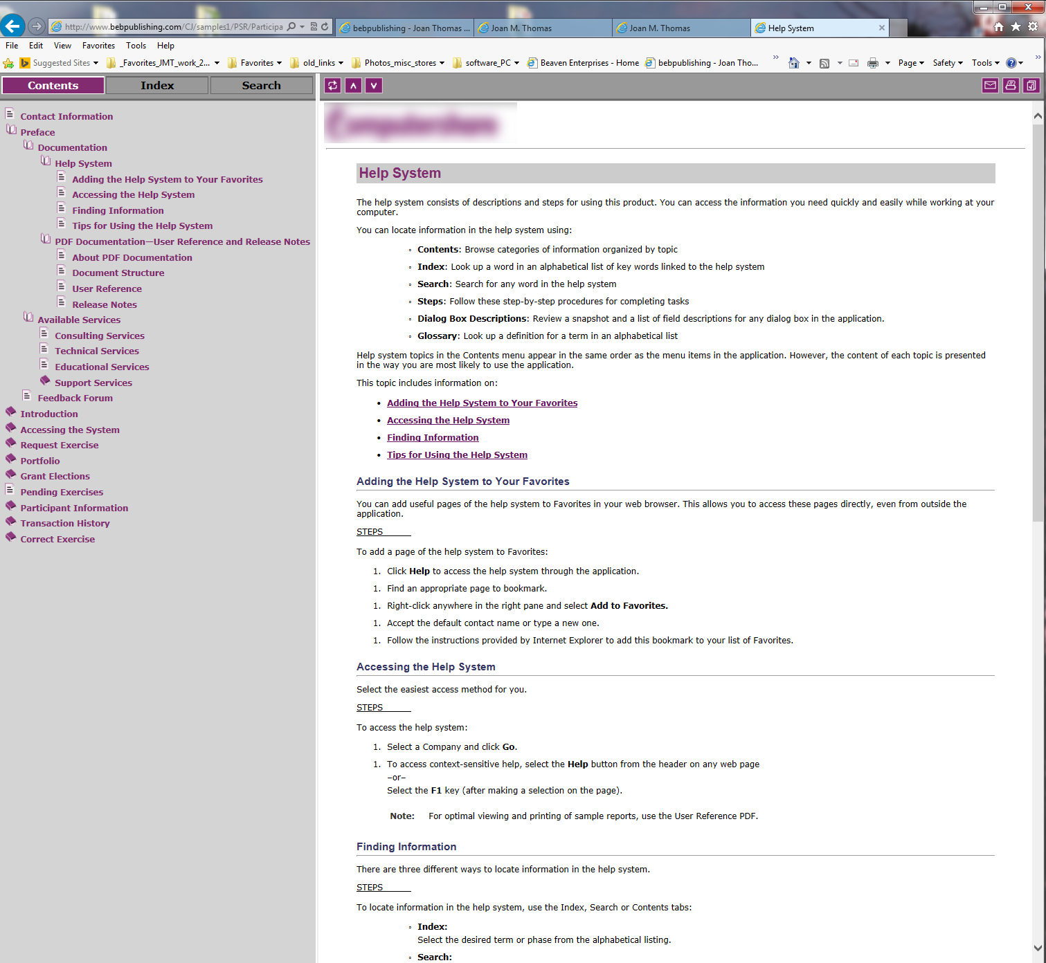Image resolution: width=1046 pixels, height=963 pixels.
Task: Go to previous topic with up arrow
Action: pos(354,85)
